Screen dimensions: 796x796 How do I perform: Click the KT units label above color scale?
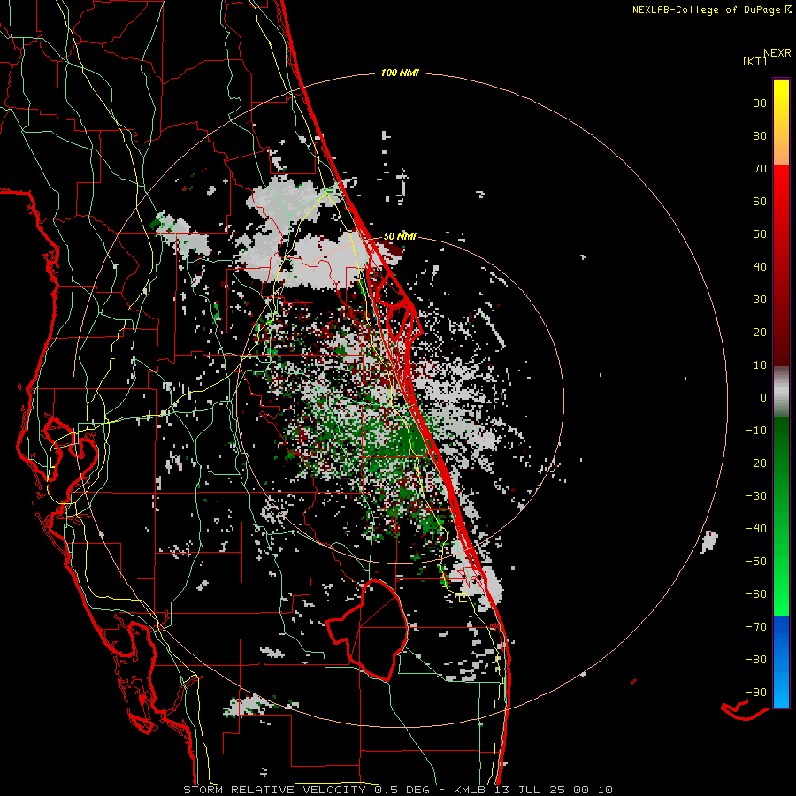[x=755, y=61]
